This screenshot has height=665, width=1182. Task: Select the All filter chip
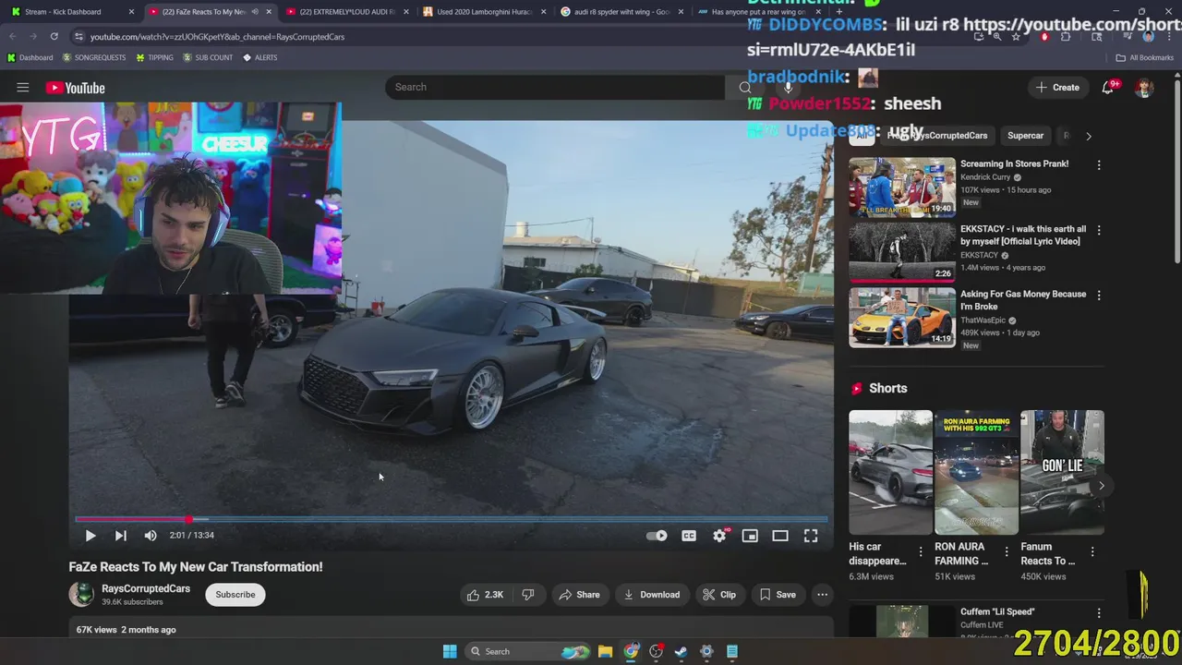pyautogui.click(x=862, y=136)
